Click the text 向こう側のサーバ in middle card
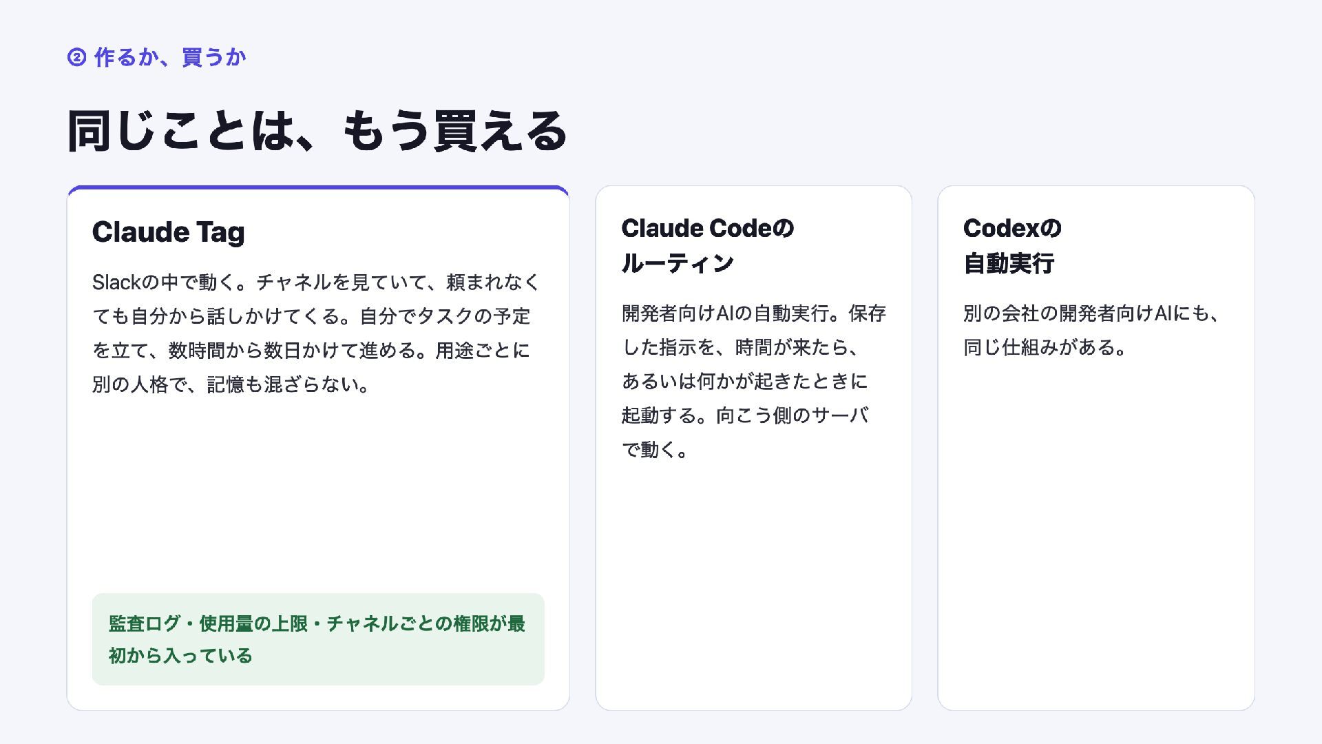 793,415
